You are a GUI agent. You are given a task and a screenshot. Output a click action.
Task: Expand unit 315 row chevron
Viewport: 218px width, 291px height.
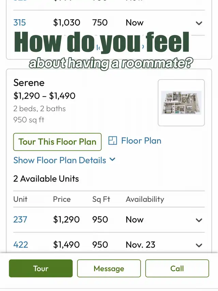[x=199, y=23]
